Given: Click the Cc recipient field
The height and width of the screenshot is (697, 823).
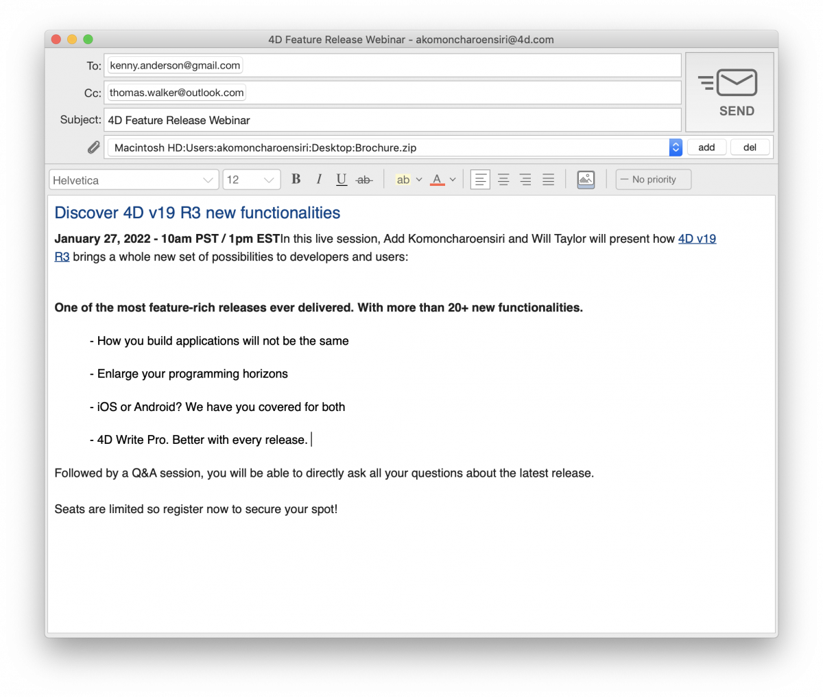Looking at the screenshot, I should tap(392, 93).
